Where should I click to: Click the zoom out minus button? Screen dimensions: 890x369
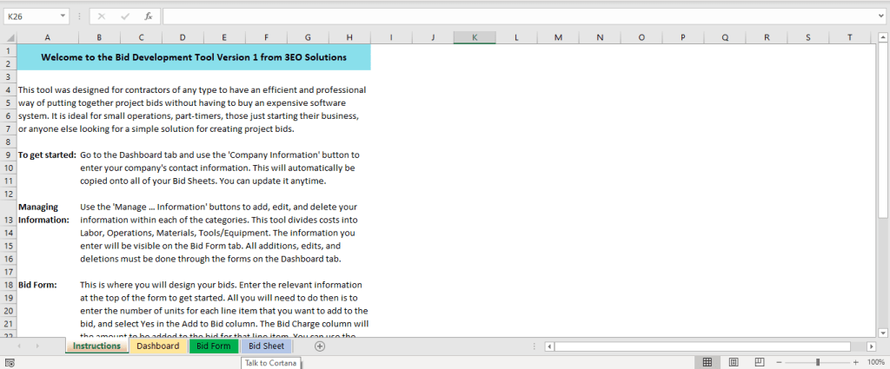click(778, 362)
